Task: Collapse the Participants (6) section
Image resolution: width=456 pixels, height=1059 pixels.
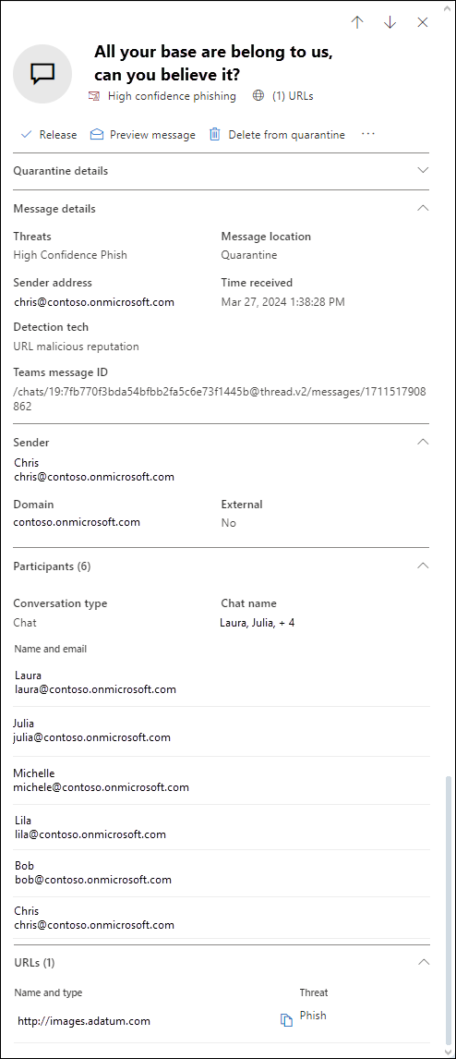Action: click(x=423, y=566)
